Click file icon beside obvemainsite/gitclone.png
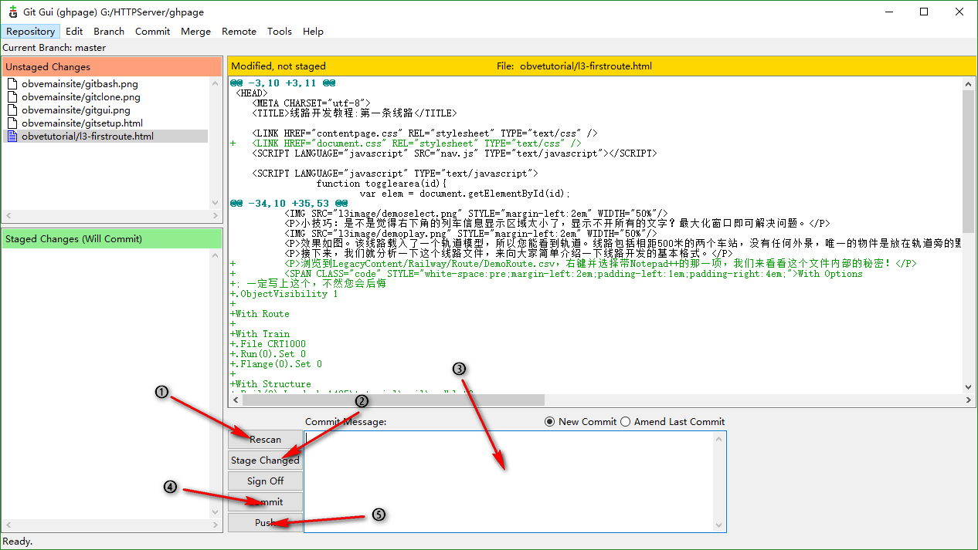The height and width of the screenshot is (550, 978). click(x=12, y=97)
